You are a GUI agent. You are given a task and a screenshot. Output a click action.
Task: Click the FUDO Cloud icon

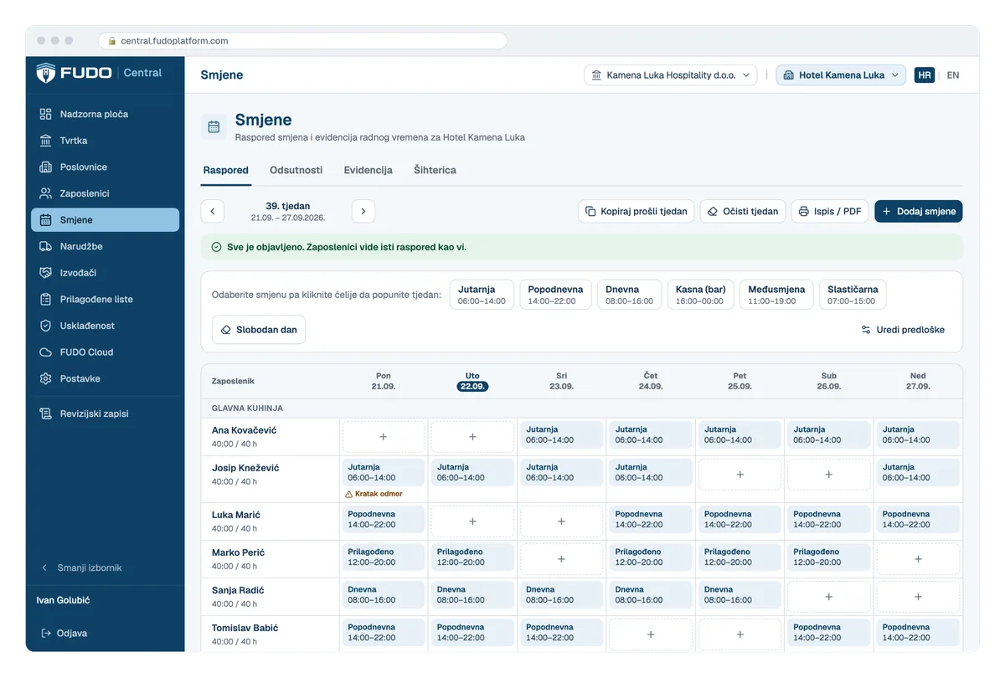pos(46,352)
